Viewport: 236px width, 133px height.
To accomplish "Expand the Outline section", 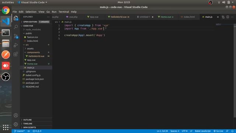I will pos(36,120).
